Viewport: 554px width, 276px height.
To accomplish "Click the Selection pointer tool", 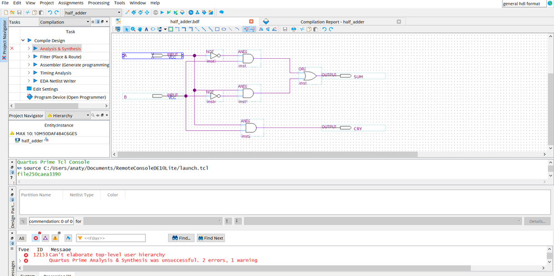I will click(x=126, y=29).
